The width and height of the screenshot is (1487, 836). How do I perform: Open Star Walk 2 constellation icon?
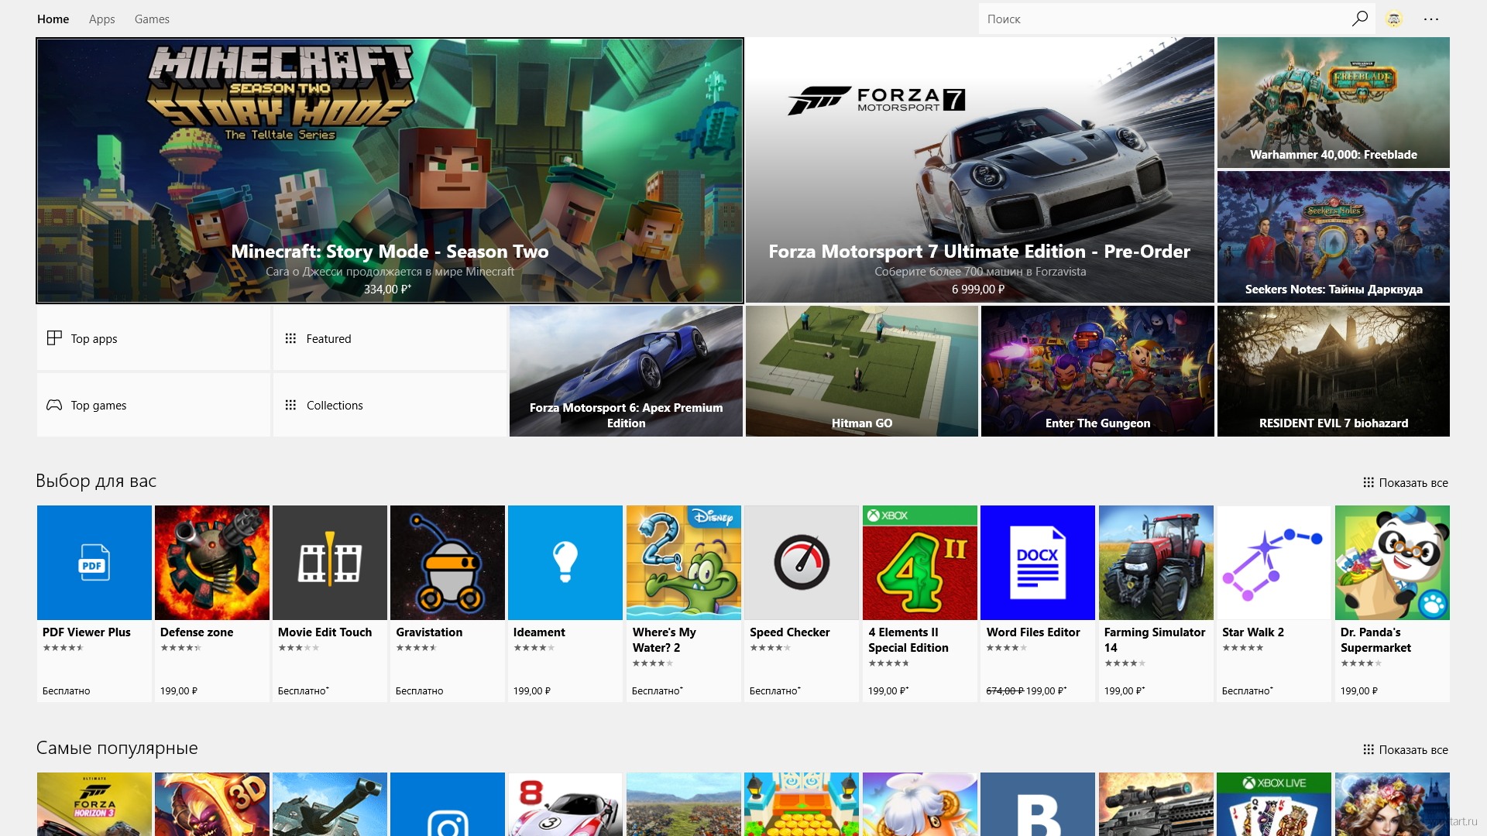click(1274, 563)
